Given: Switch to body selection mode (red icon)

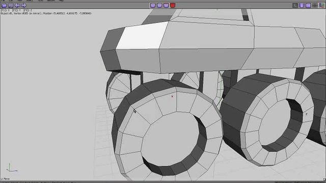Looking at the screenshot, I should [x=173, y=6].
